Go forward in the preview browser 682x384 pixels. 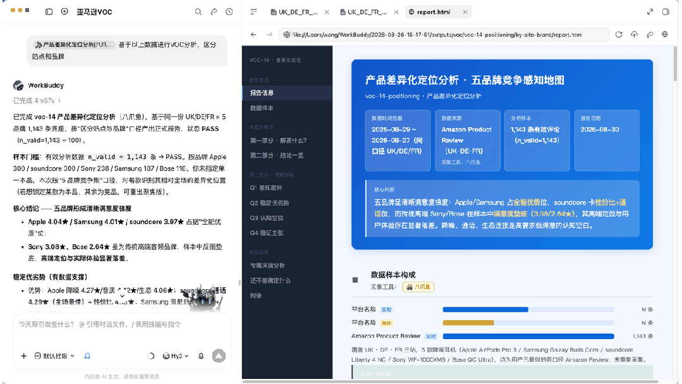tap(269, 34)
